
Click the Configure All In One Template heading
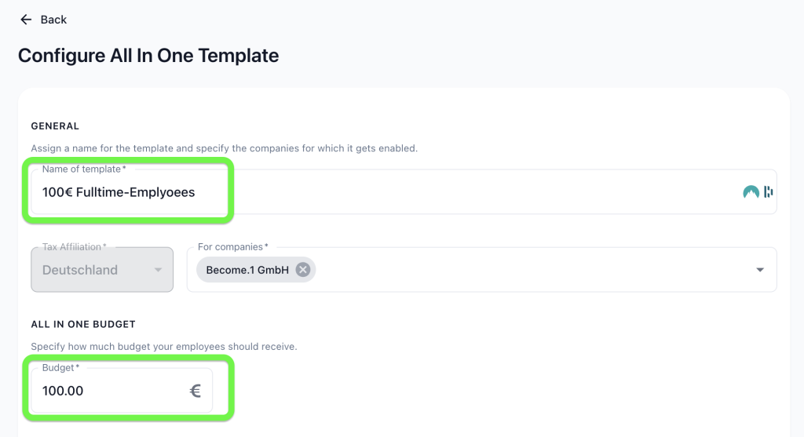(148, 56)
